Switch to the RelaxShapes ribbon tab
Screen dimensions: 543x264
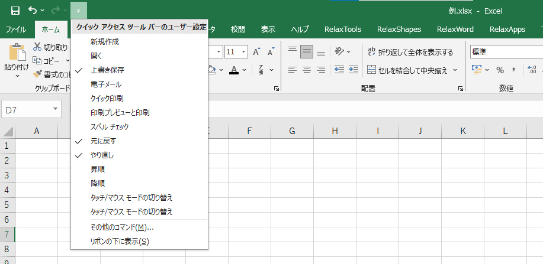pyautogui.click(x=399, y=30)
